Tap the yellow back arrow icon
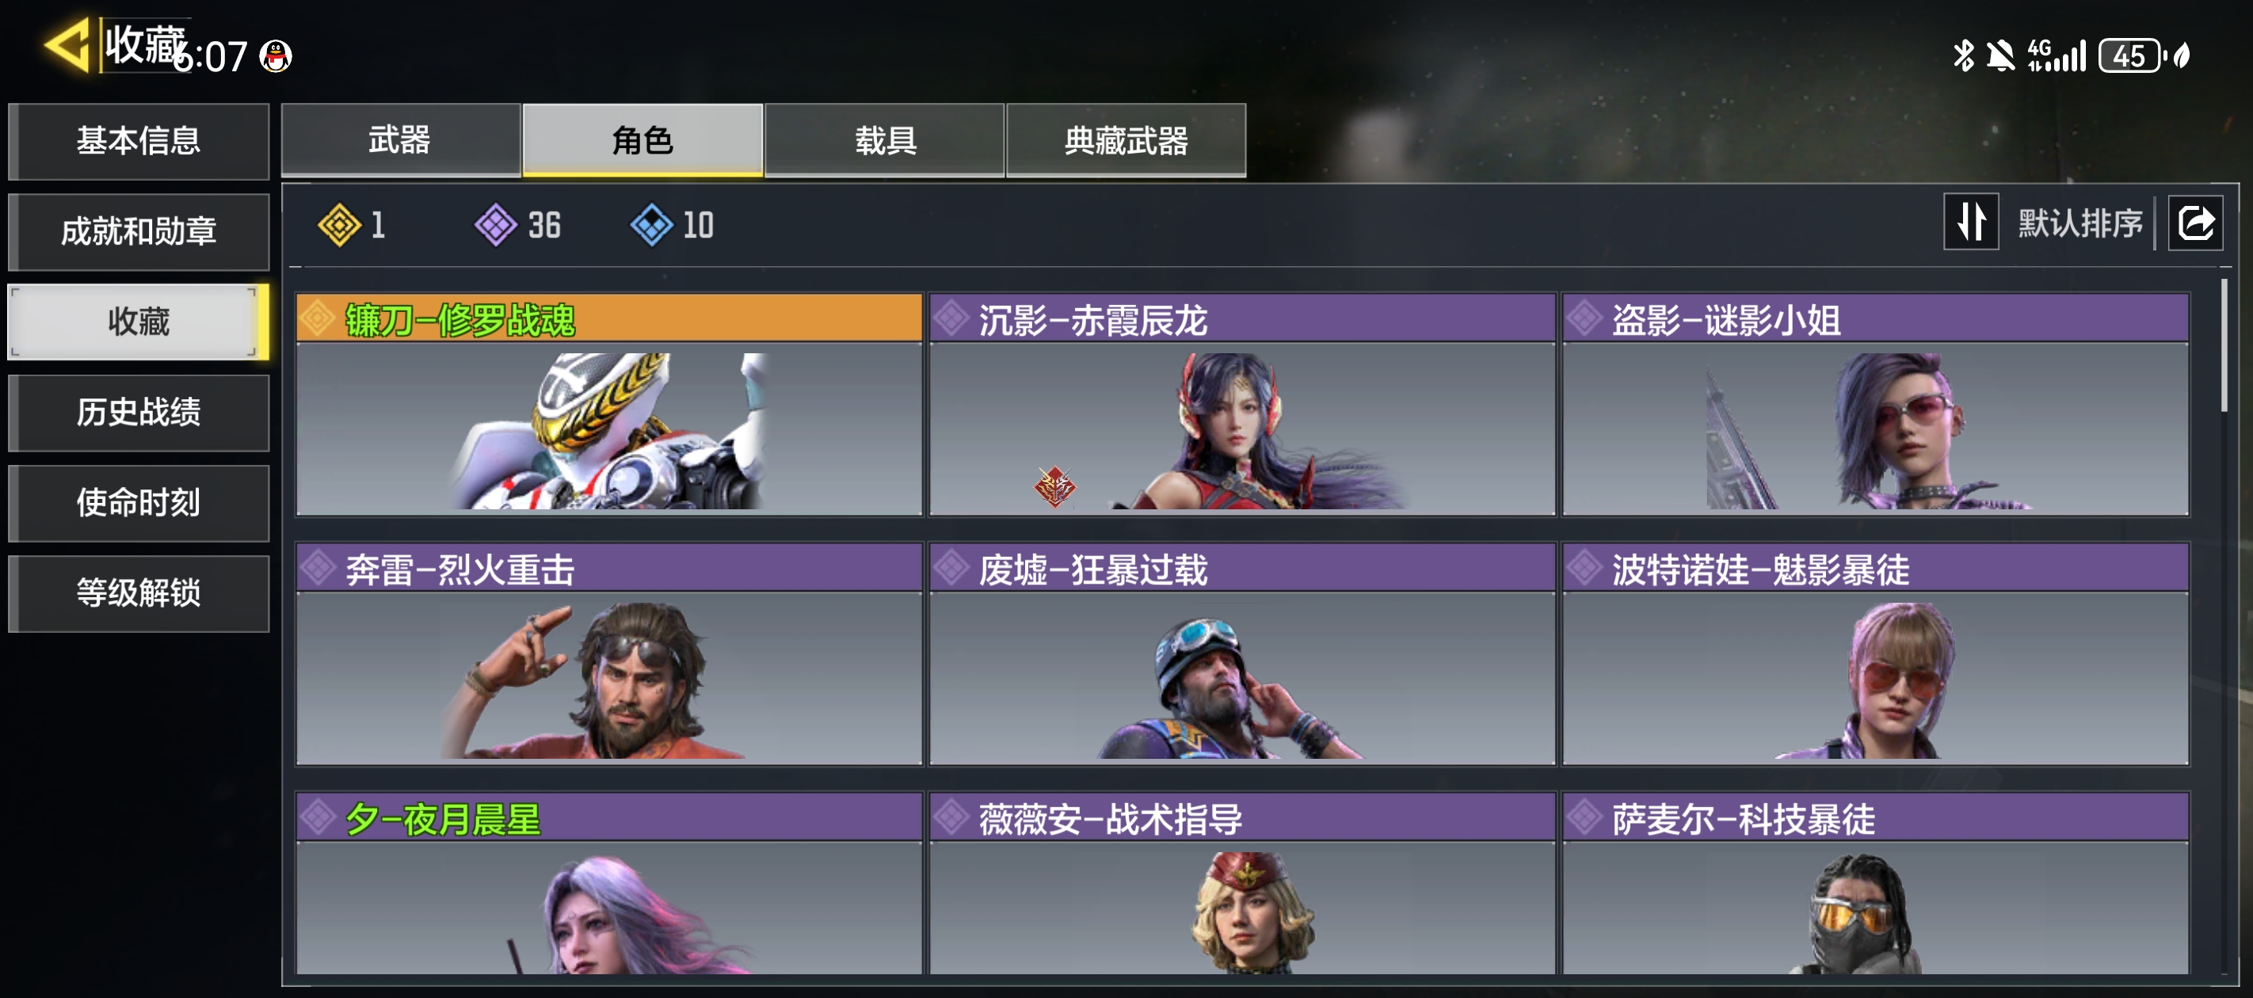 [67, 44]
